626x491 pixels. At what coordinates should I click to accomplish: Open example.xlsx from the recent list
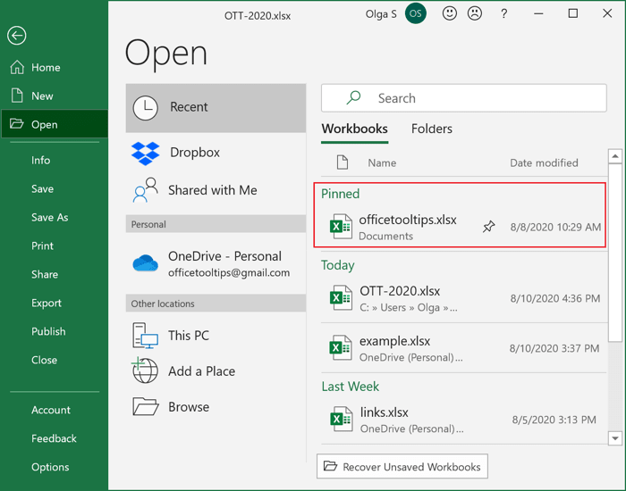(464, 348)
